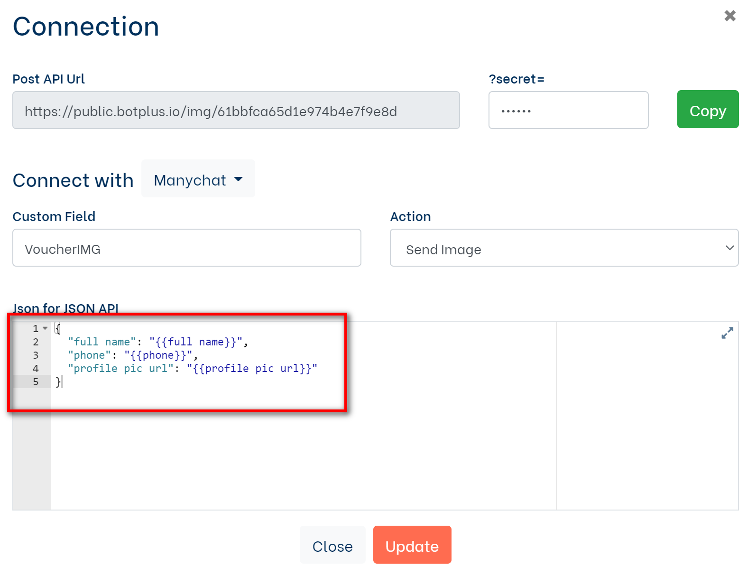Image resolution: width=747 pixels, height=576 pixels.
Task: Click the "full name" key in JSON
Action: (101, 342)
